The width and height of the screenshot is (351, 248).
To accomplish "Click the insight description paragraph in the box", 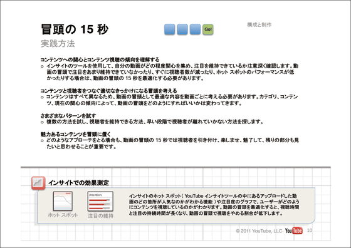I will pyautogui.click(x=214, y=205).
